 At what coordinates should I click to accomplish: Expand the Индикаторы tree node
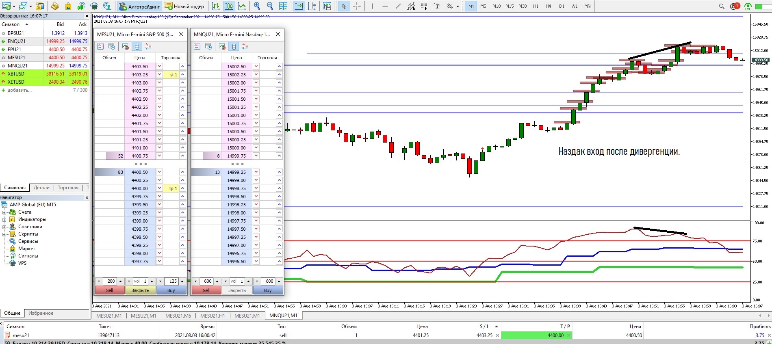click(x=4, y=219)
